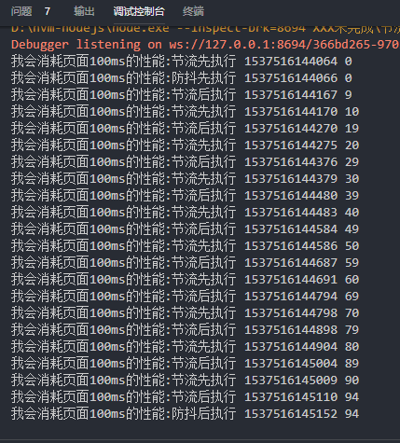Open the 输出 tab
Screen dimensions: 400x443
[x=84, y=11]
